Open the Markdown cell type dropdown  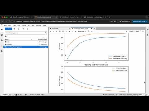coord(82,31)
